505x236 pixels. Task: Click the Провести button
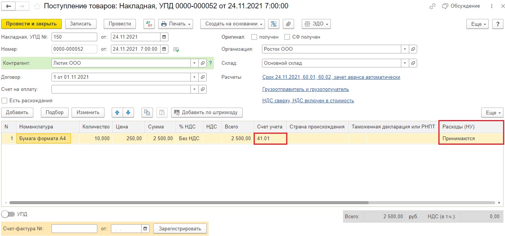(x=120, y=24)
